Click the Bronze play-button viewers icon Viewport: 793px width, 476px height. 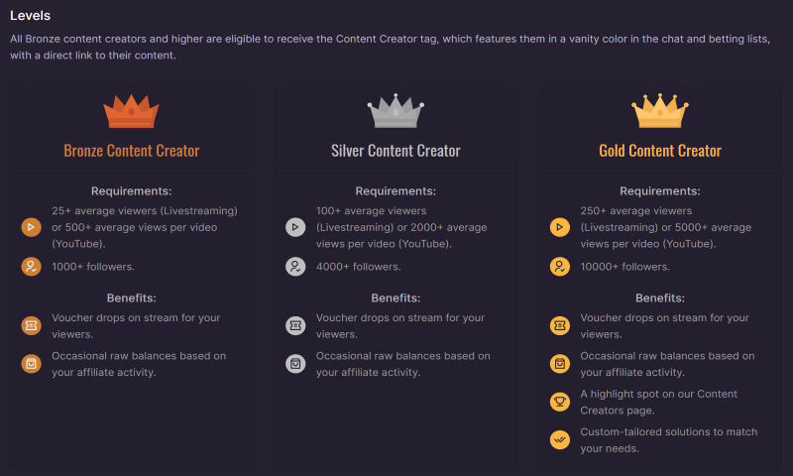[x=32, y=227]
